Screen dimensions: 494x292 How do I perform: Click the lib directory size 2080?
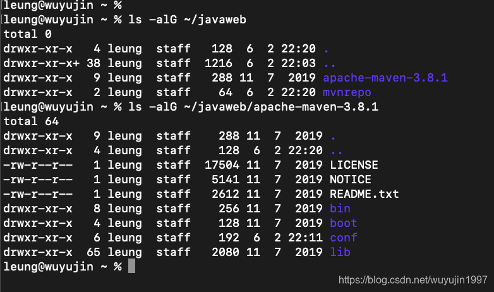pos(226,252)
